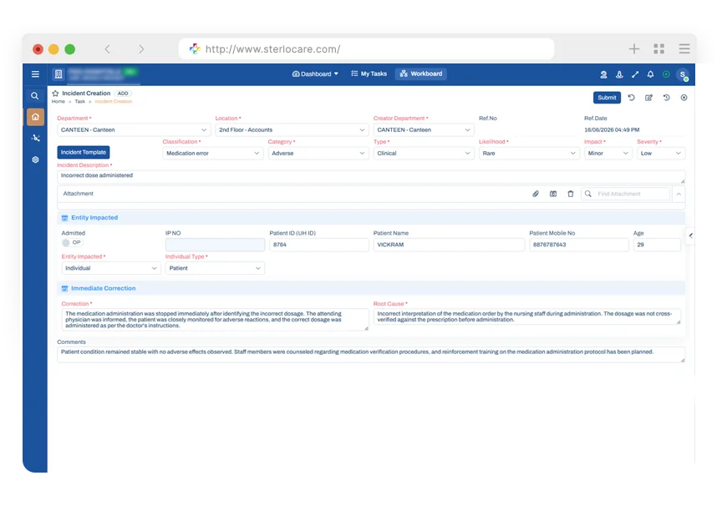The width and height of the screenshot is (717, 506).
Task: Click the edit pencil icon in toolbar
Action: (x=648, y=98)
